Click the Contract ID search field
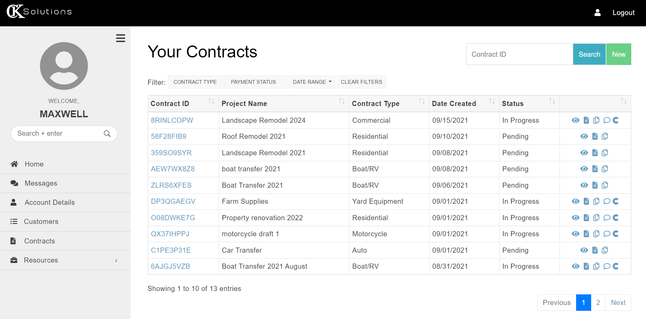Screen dimensions: 646x319 point(519,54)
